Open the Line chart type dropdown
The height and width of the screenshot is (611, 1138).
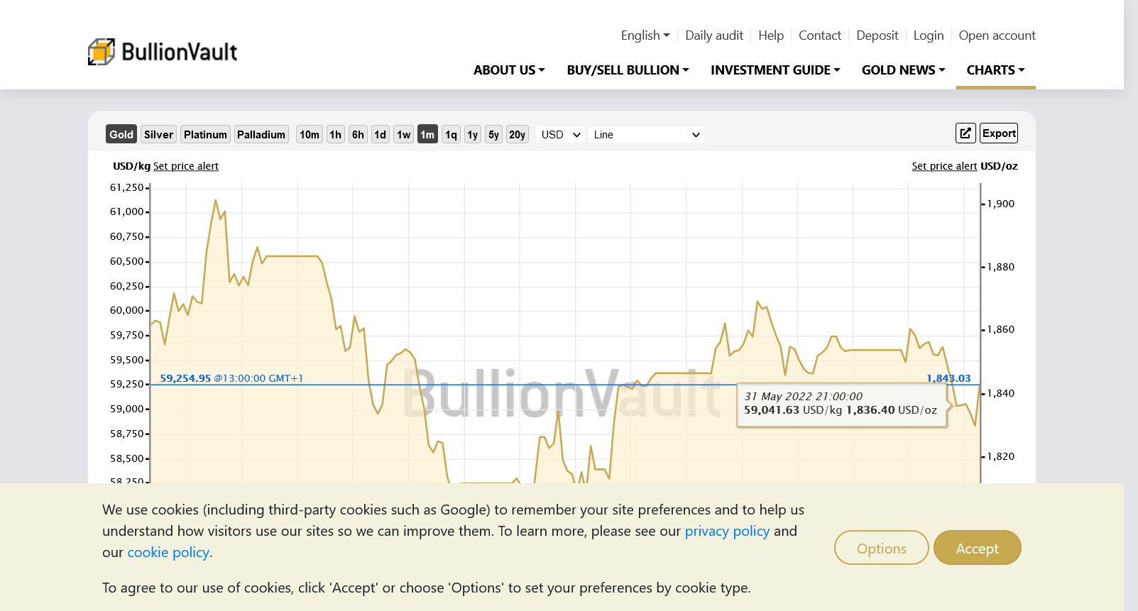point(646,135)
